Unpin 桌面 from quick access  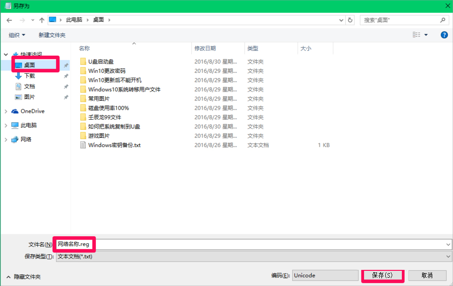point(66,65)
